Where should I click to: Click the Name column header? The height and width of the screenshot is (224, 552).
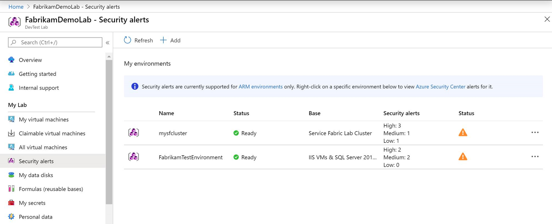tap(166, 113)
